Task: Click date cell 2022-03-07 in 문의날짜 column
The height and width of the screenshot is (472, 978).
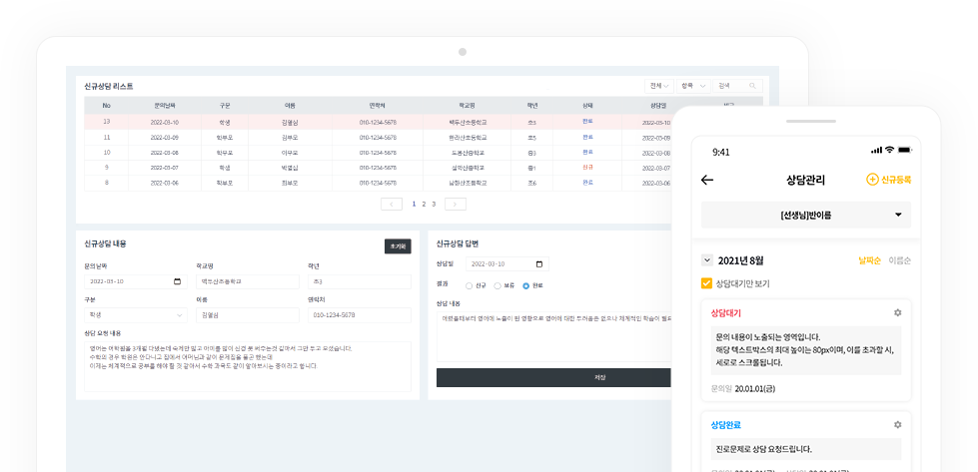Action: 164,168
